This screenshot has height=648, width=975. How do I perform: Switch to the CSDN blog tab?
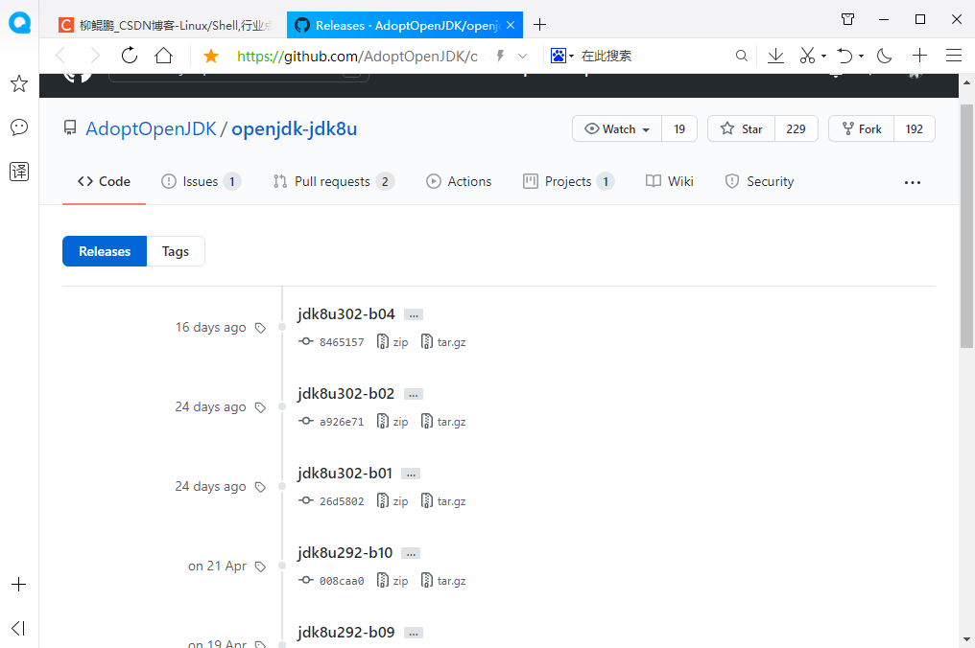[x=165, y=25]
